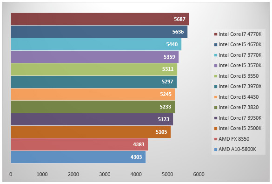Screen dimensions: 272x184
Task: Click the data label 5245
Action: coord(166,94)
